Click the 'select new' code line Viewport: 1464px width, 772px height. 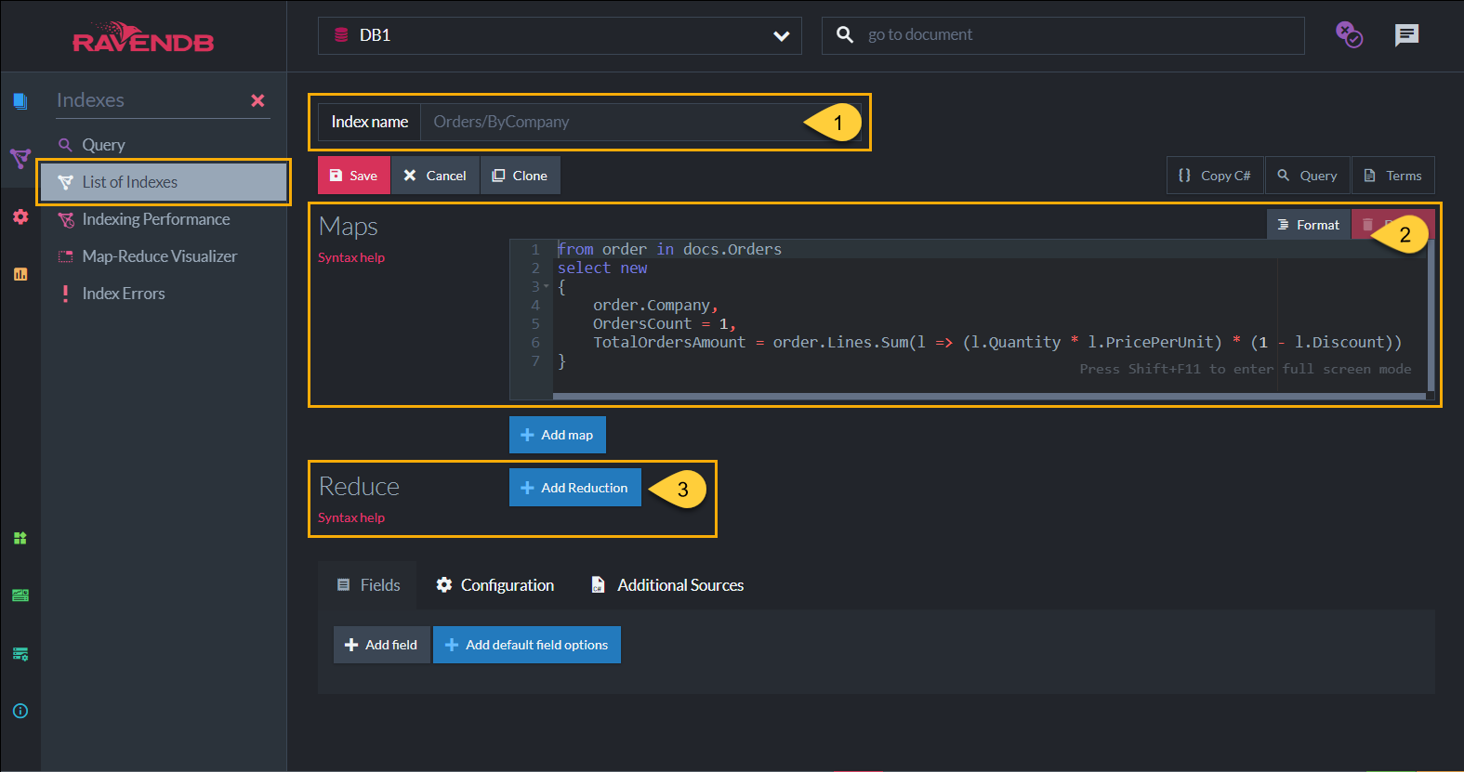pos(602,268)
